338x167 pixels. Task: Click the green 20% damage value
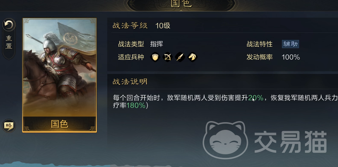(x=256, y=98)
